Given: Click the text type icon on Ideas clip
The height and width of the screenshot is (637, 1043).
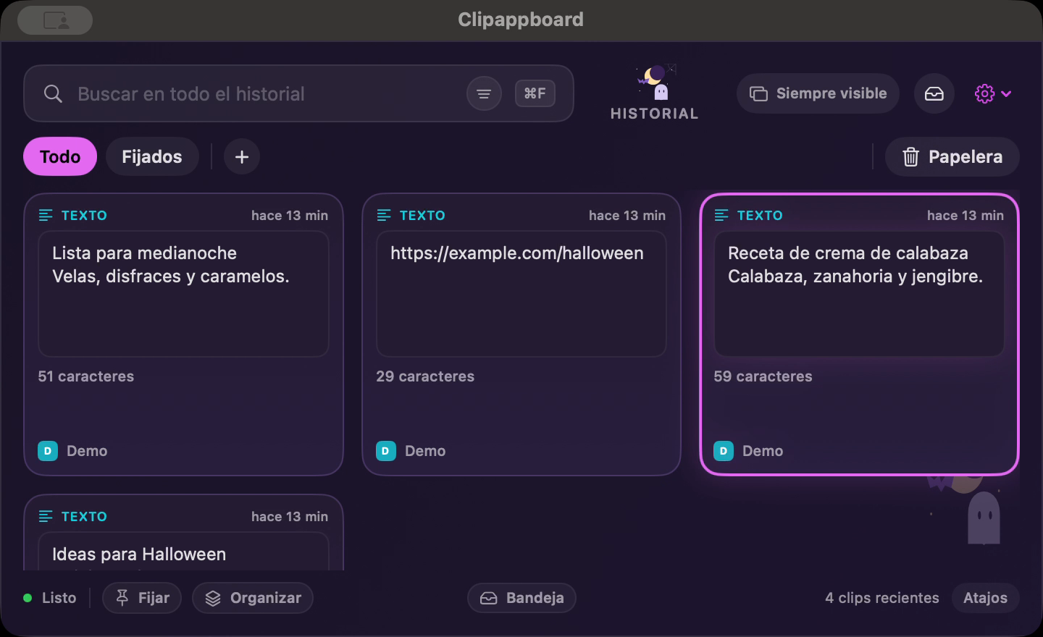Looking at the screenshot, I should pyautogui.click(x=46, y=516).
